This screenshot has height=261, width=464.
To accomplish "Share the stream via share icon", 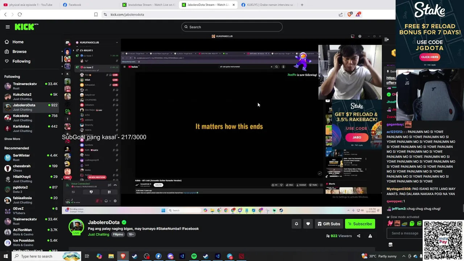I will pyautogui.click(x=359, y=236).
